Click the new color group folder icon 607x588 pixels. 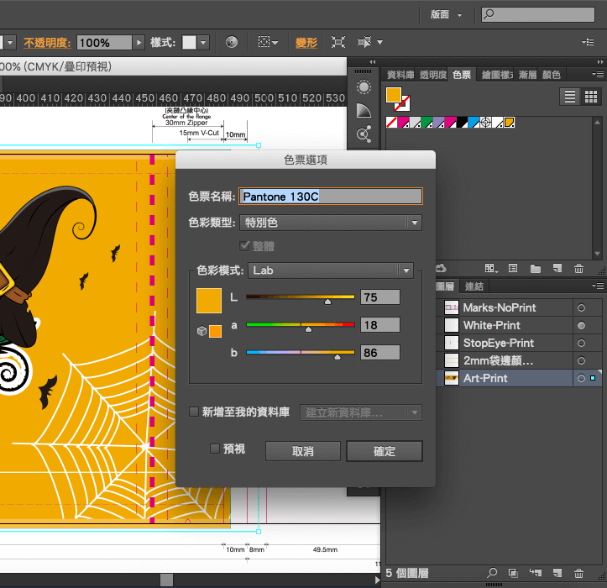pyautogui.click(x=535, y=269)
